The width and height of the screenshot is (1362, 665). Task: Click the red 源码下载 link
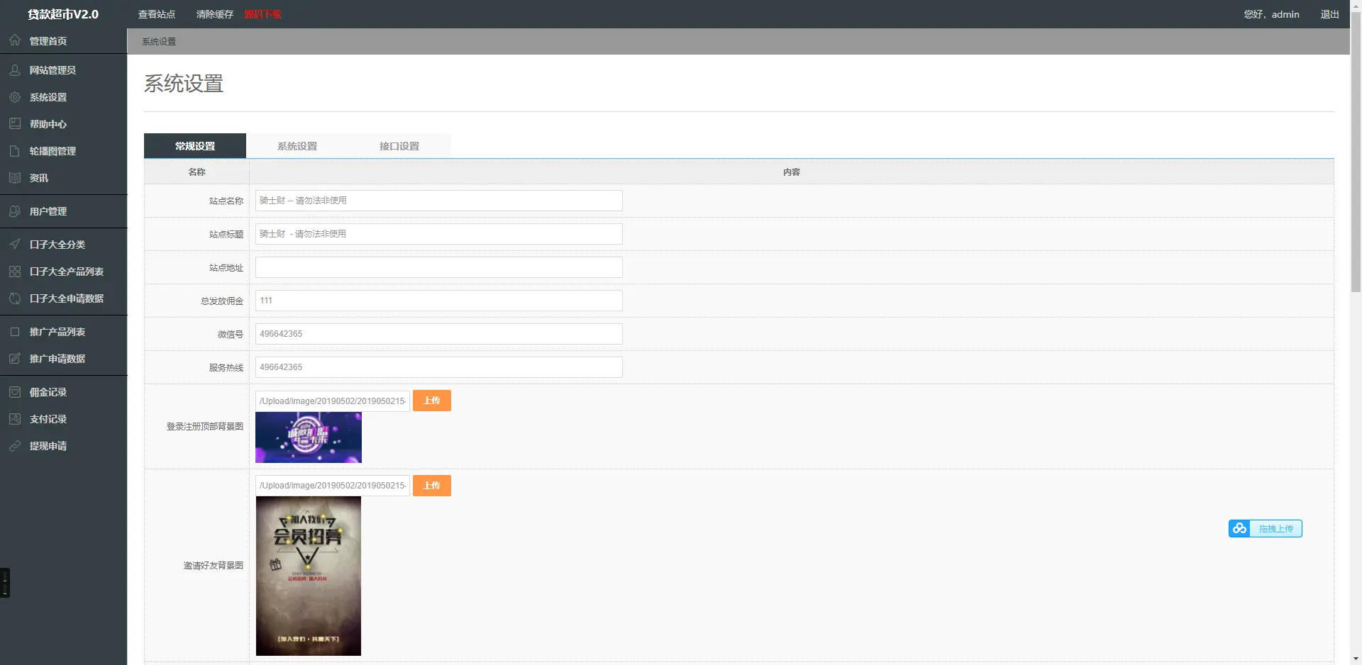(x=262, y=14)
